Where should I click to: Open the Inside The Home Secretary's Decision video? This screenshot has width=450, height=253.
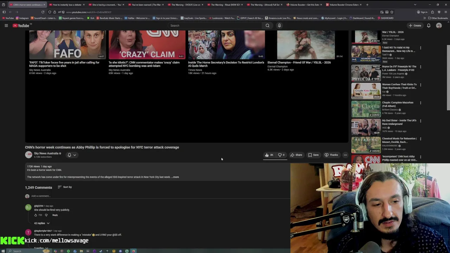226,44
